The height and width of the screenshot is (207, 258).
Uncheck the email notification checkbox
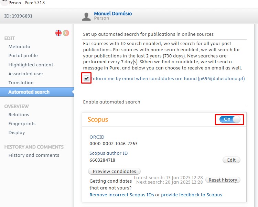(x=86, y=78)
